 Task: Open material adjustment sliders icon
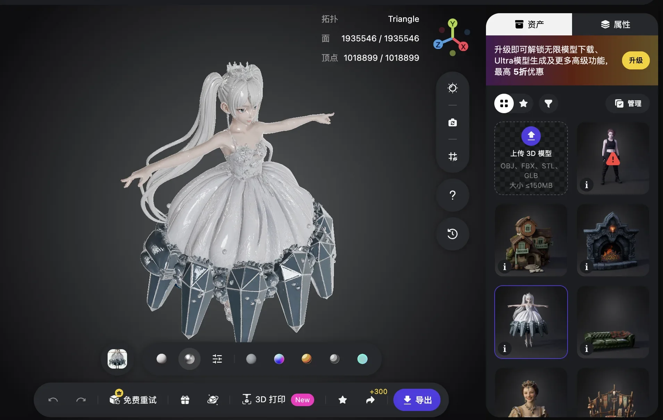(x=217, y=359)
